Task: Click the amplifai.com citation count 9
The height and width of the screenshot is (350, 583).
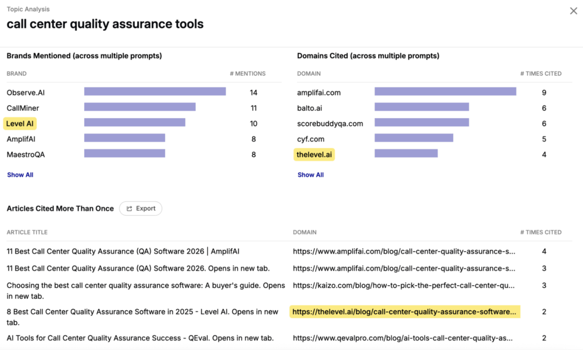Action: pos(544,93)
